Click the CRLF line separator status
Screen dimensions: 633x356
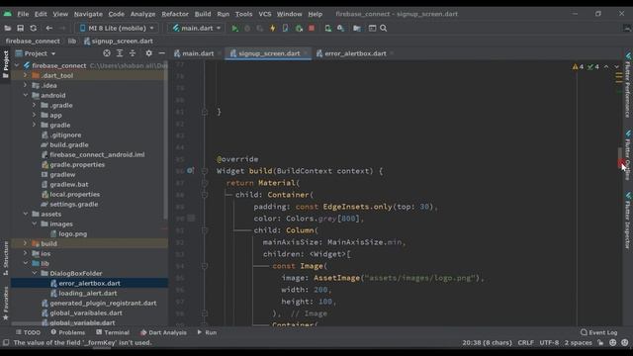pyautogui.click(x=525, y=343)
